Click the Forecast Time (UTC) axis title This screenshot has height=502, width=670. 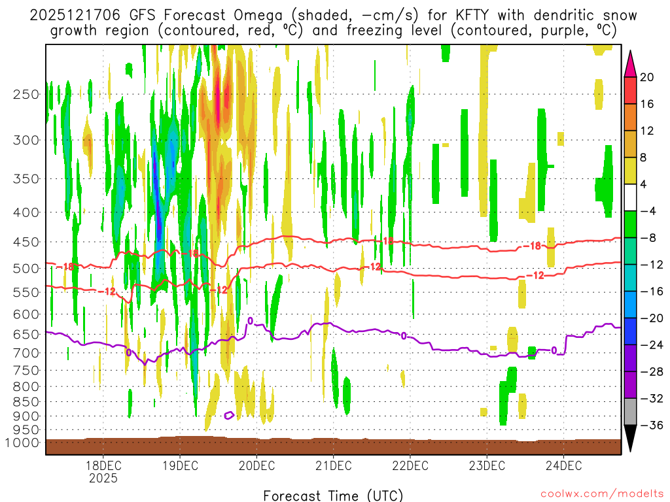[x=333, y=494]
